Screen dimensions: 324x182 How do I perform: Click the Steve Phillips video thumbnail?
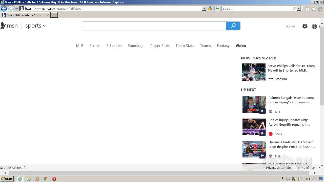click(254, 72)
